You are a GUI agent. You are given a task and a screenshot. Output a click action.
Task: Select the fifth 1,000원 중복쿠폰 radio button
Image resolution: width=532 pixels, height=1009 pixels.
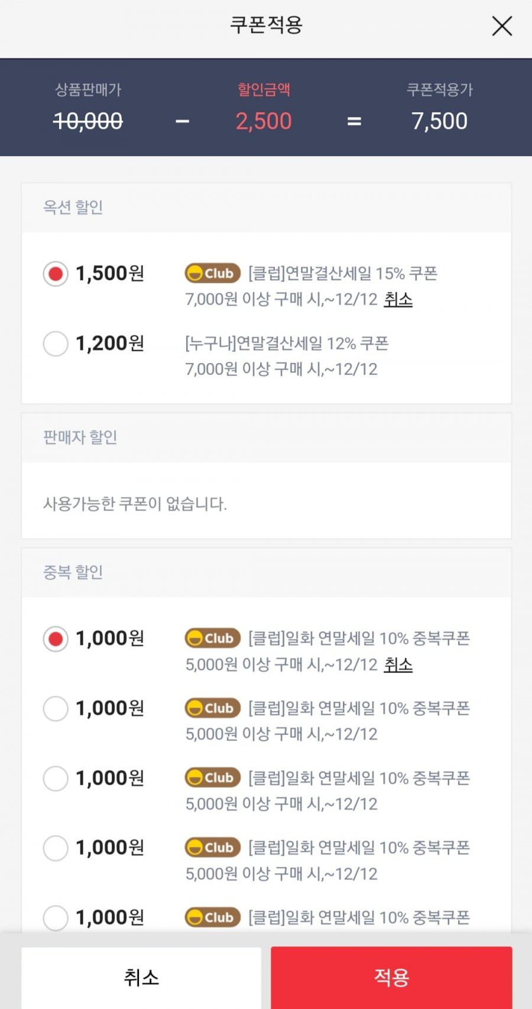[x=56, y=918]
